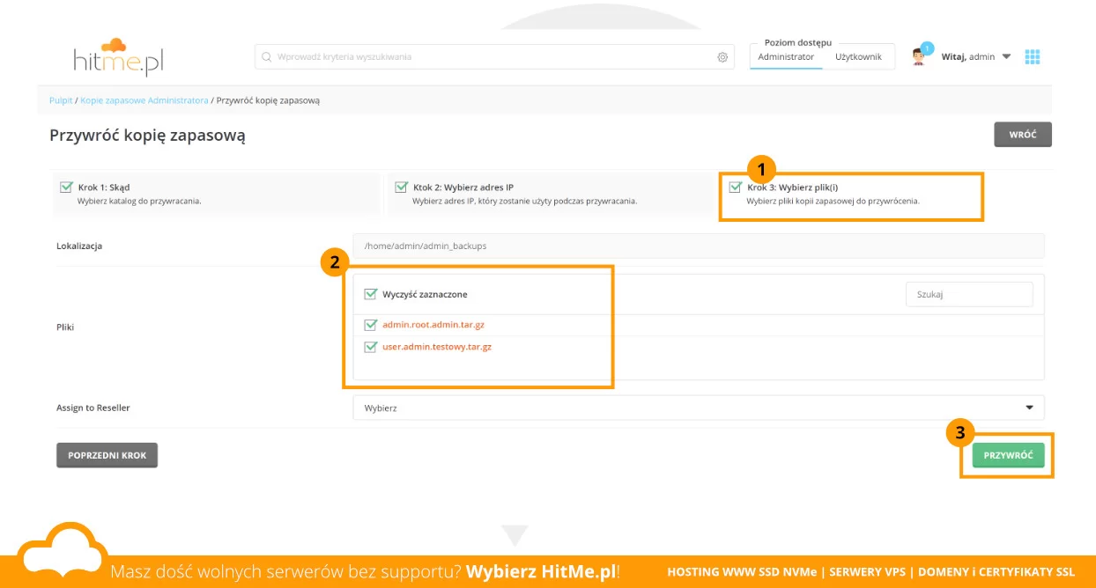Screen dimensions: 1096x588
Task: Click the Przywróć kopię zapasową heading
Action: (147, 136)
